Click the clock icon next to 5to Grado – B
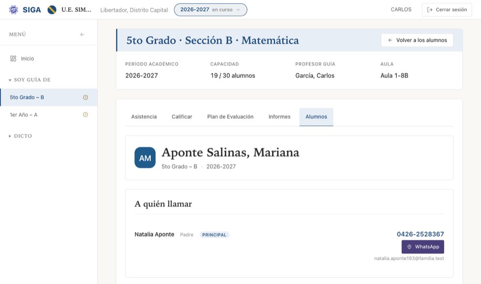Screen dimensions: 481x284 pos(85,97)
